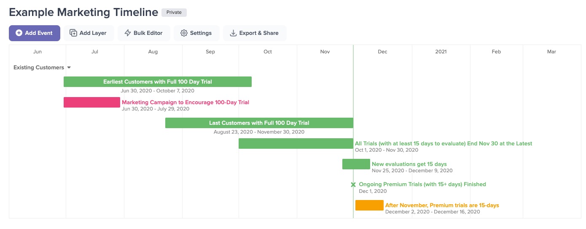
Task: Click the Dec month header
Action: (x=382, y=52)
